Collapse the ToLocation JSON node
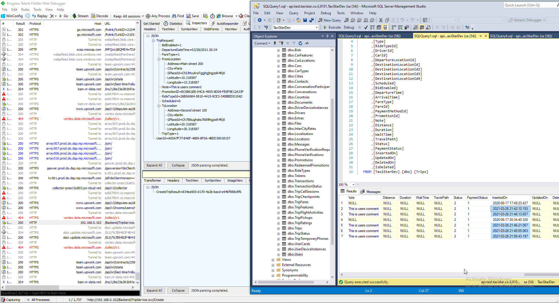The width and height of the screenshot is (559, 303). (159, 106)
